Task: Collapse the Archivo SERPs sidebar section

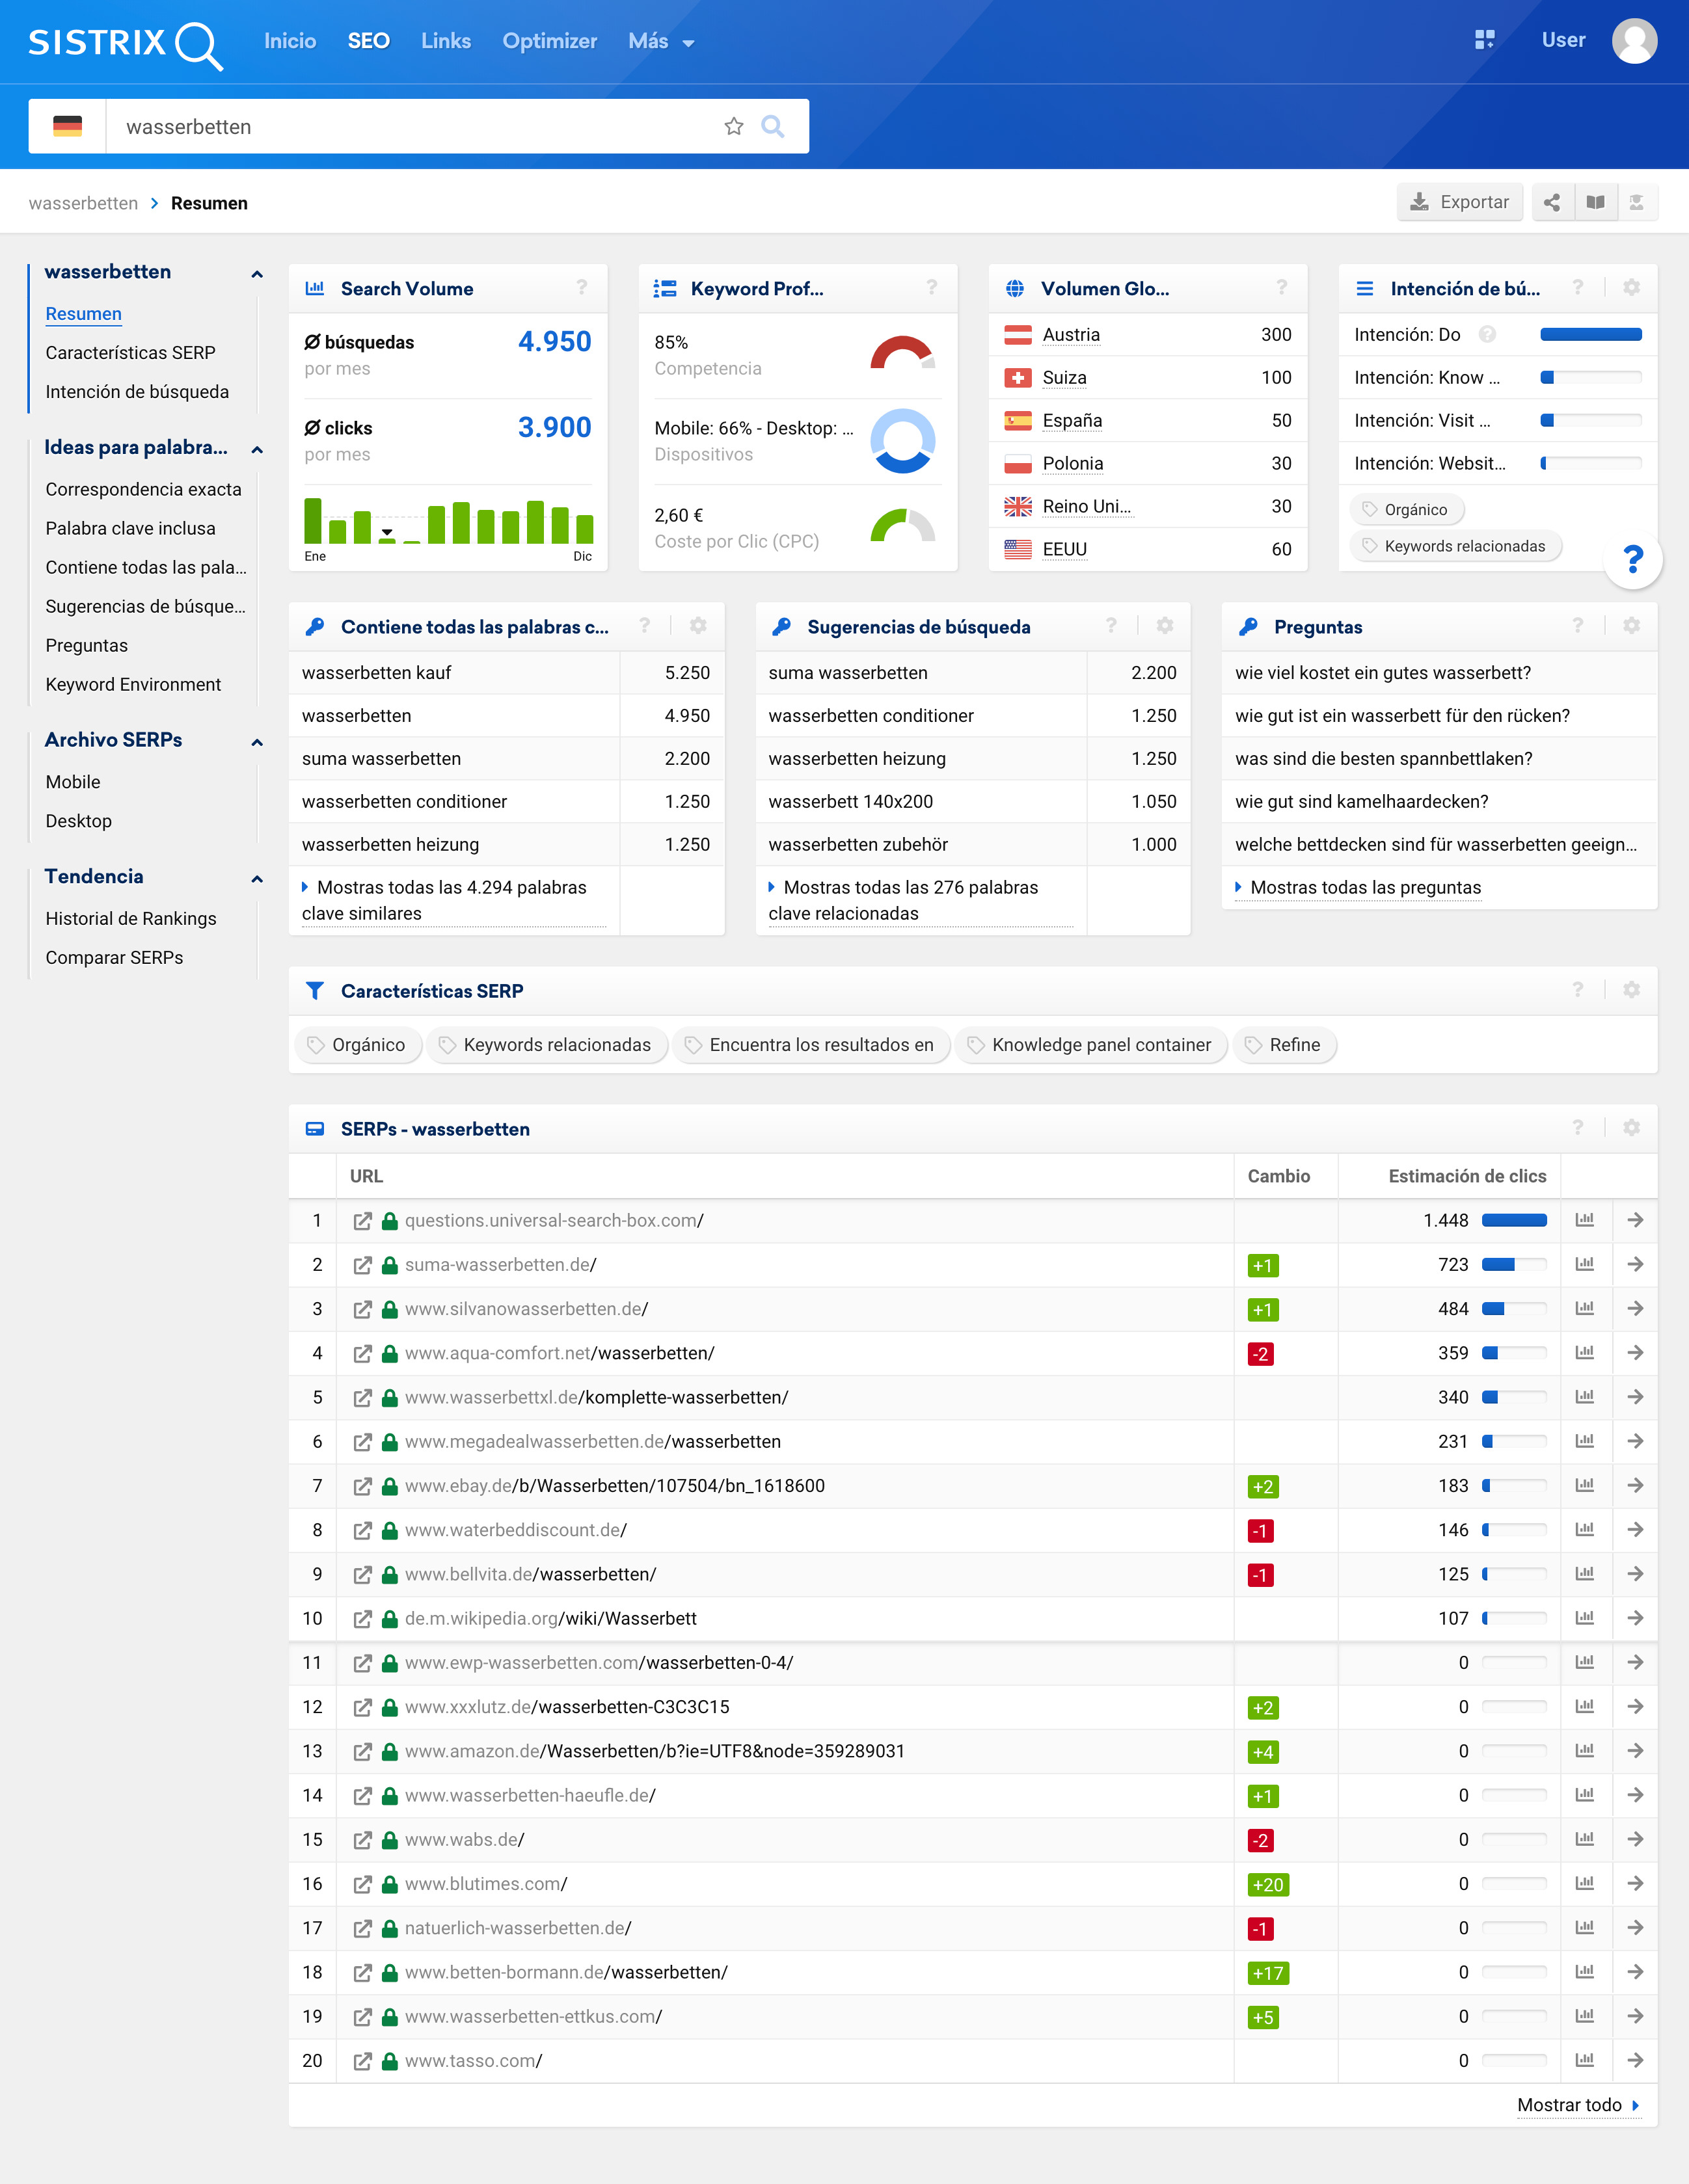Action: coord(257,741)
